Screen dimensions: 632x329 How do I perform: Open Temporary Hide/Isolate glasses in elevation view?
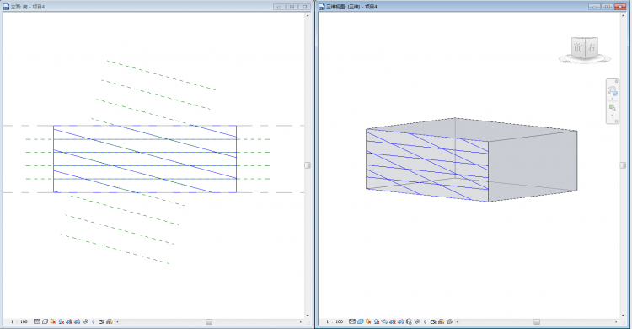click(x=85, y=321)
